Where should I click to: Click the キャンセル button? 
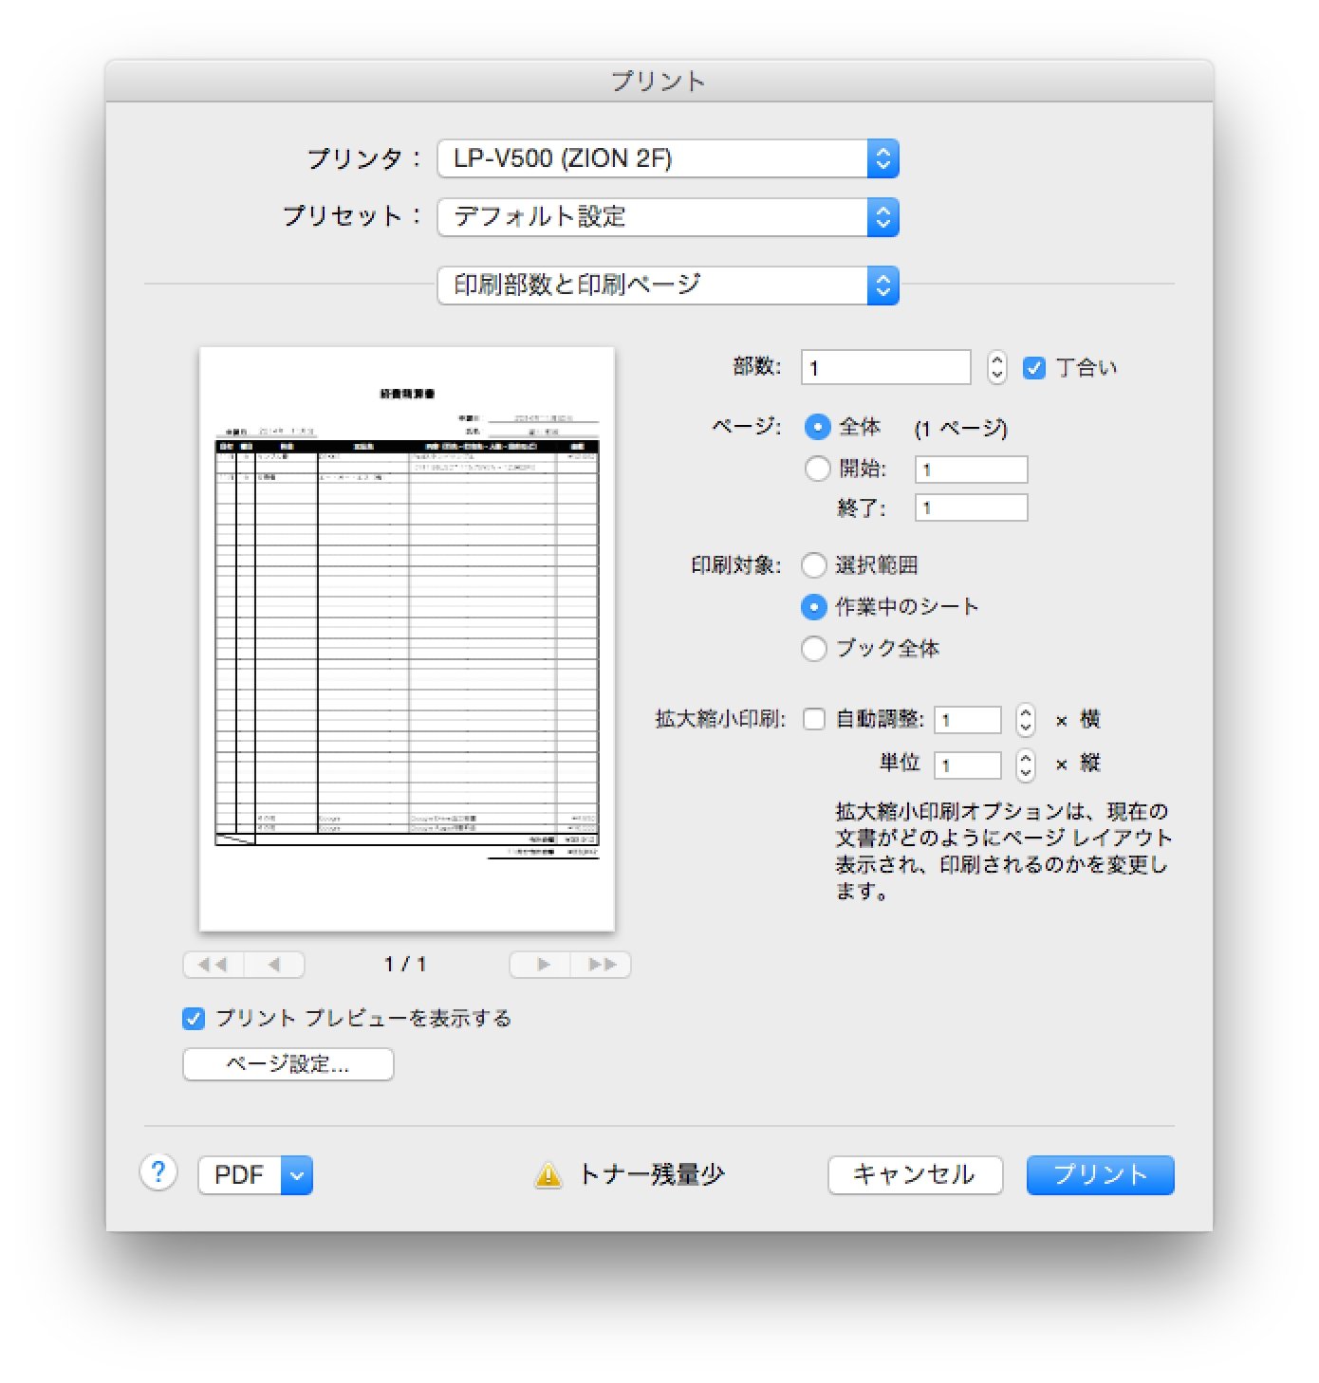[x=915, y=1175]
